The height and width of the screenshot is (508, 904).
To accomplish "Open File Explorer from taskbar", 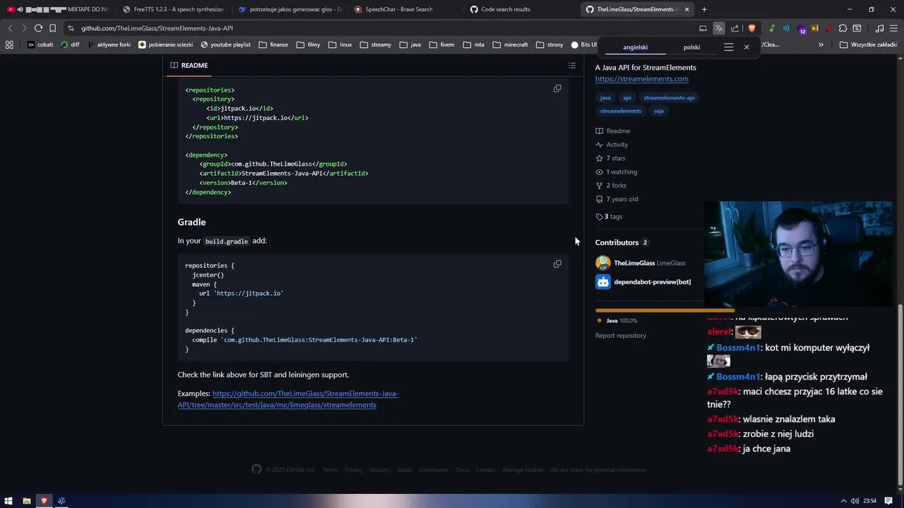I will pyautogui.click(x=27, y=501).
